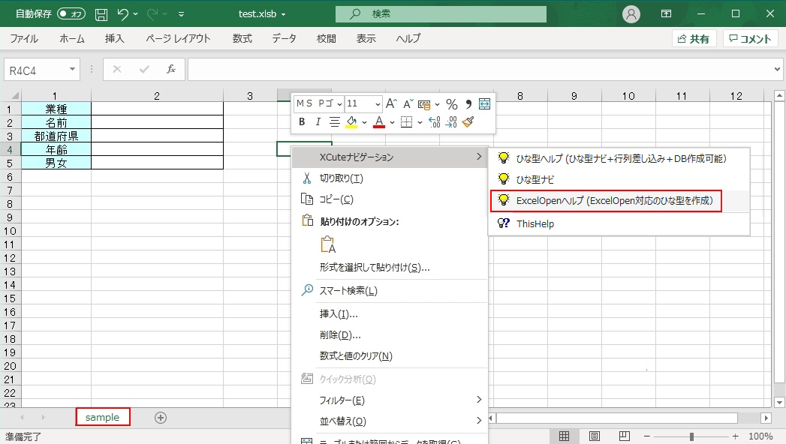The width and height of the screenshot is (786, 444).
Task: Open the undo history dropdown
Action: click(135, 14)
